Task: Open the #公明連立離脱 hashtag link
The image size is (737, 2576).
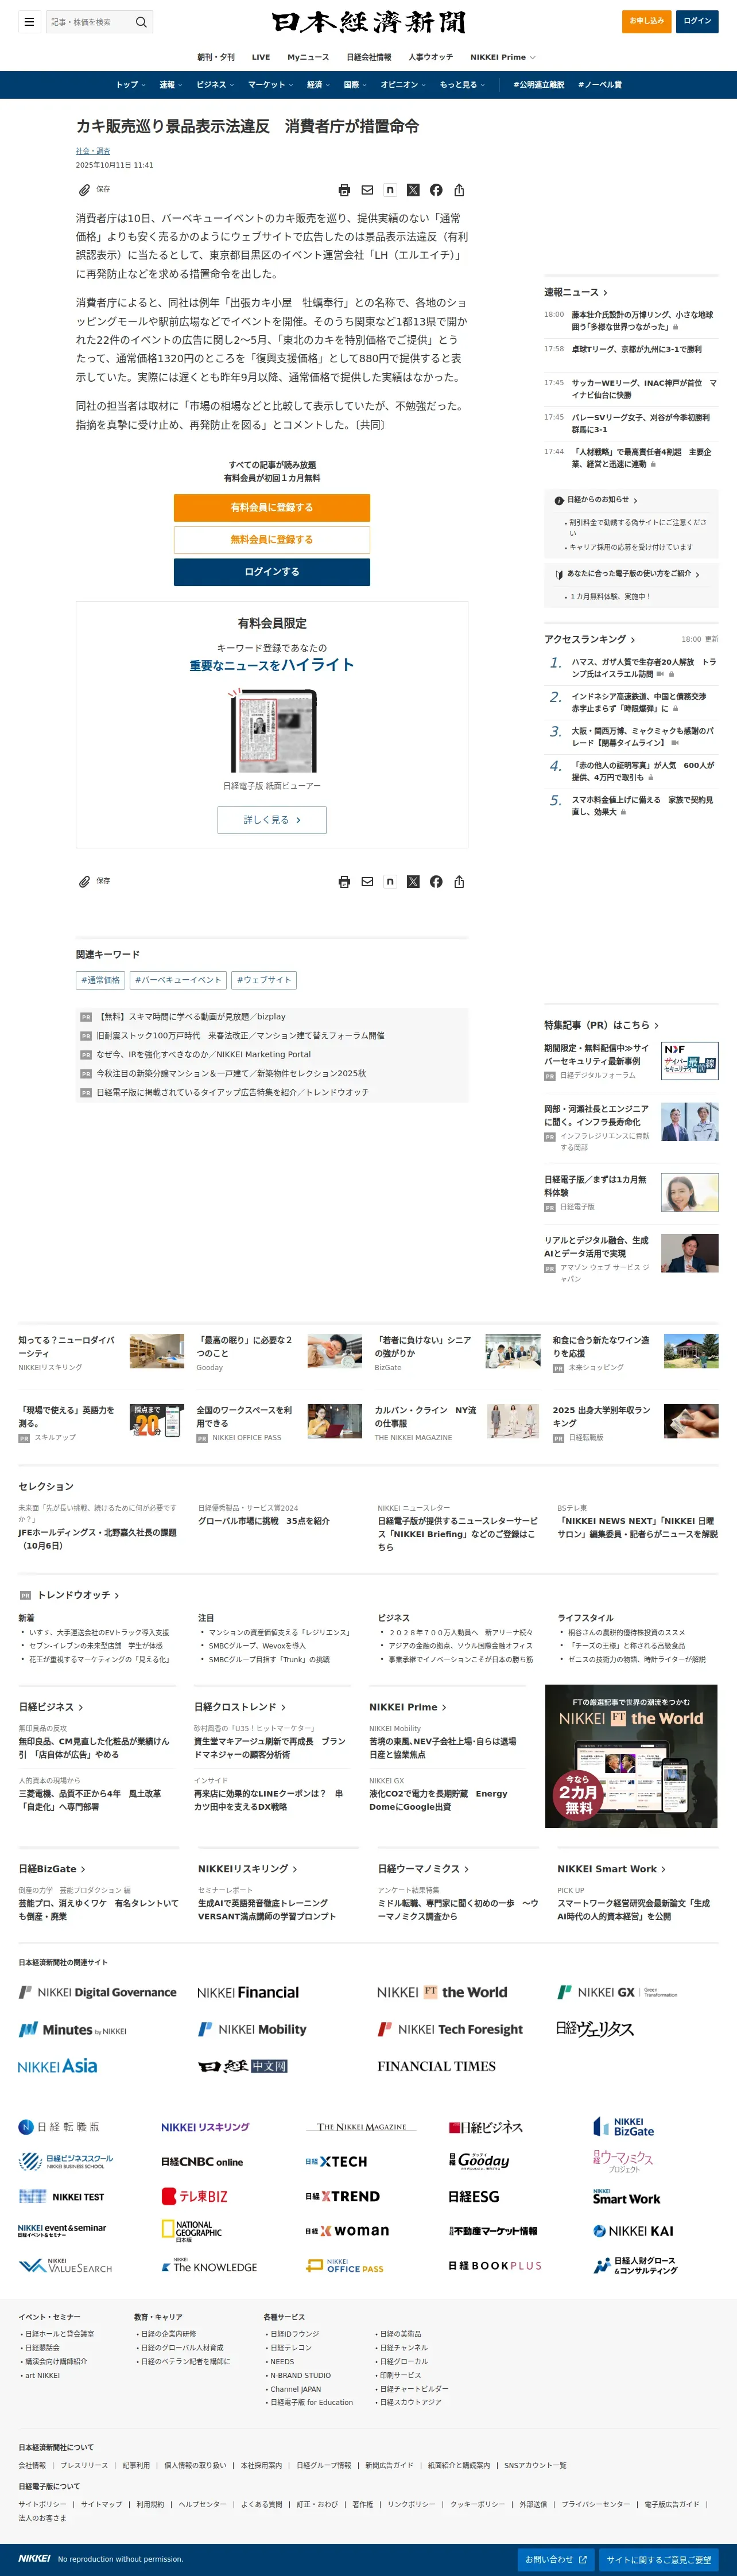Action: (539, 85)
